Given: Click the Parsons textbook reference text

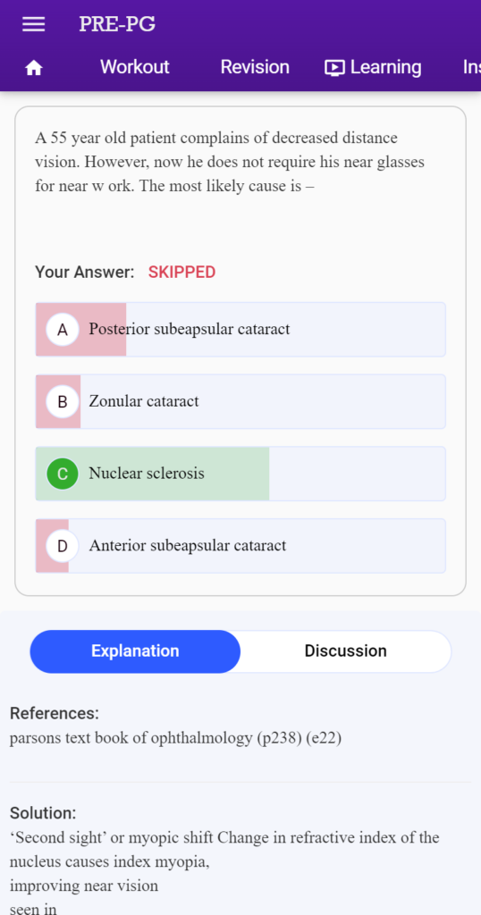Looking at the screenshot, I should 175,738.
